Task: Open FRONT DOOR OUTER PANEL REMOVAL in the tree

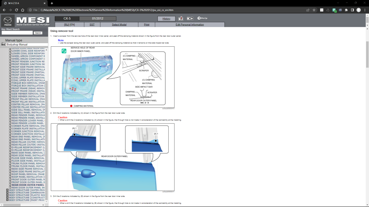Action: click(28, 179)
